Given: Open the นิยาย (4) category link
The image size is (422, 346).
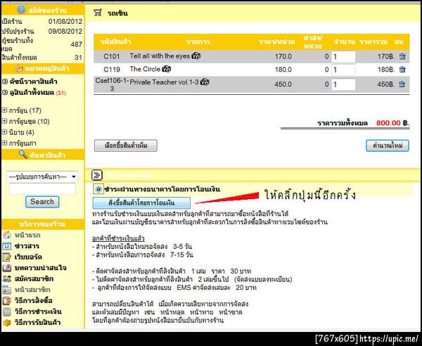Looking at the screenshot, I should [22, 132].
